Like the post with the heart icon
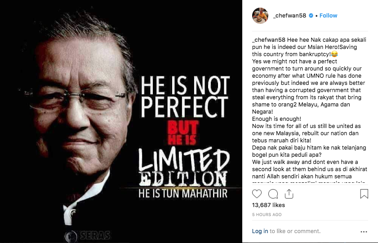The width and height of the screenshot is (378, 243). [x=257, y=194]
